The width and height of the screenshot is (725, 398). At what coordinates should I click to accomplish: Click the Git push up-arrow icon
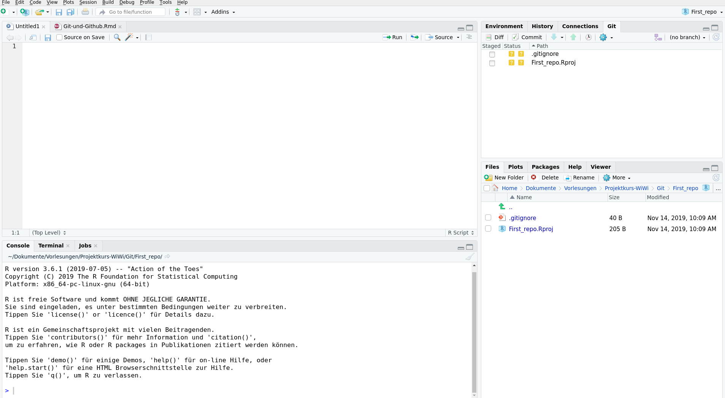tap(573, 37)
